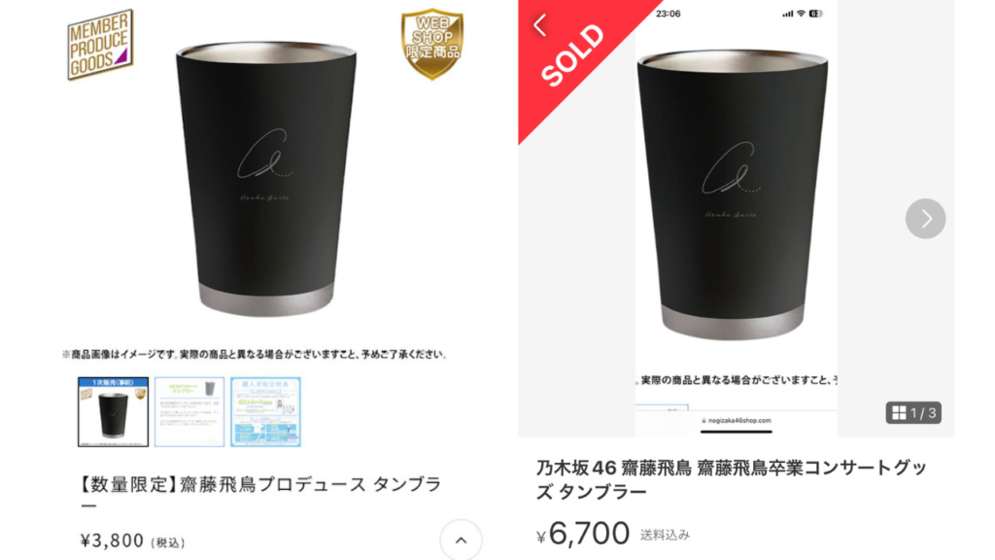
Task: Tap the nogizaka46shop.com address bar
Action: coord(737,420)
